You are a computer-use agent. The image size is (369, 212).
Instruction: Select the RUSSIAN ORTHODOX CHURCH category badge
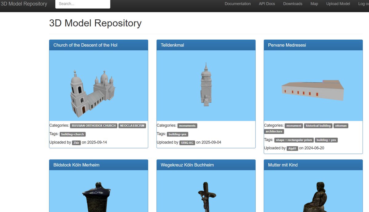pyautogui.click(x=94, y=126)
